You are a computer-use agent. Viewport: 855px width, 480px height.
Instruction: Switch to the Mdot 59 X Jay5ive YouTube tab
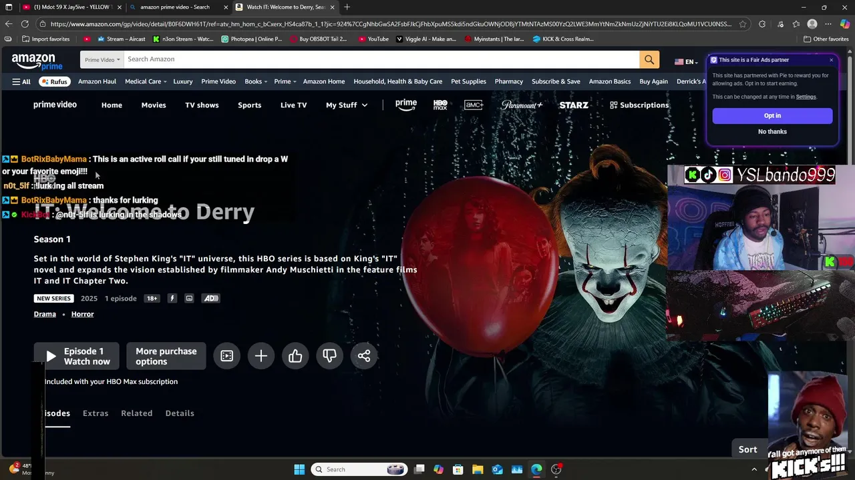tap(71, 7)
